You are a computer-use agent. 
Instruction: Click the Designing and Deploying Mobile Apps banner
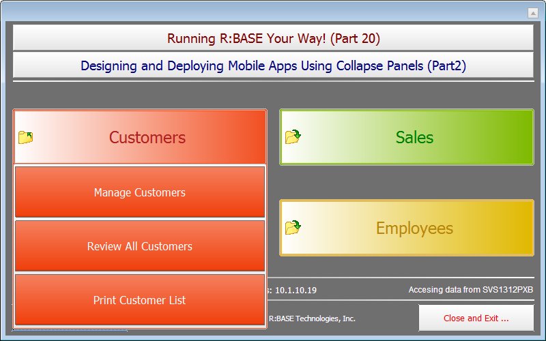pos(273,66)
